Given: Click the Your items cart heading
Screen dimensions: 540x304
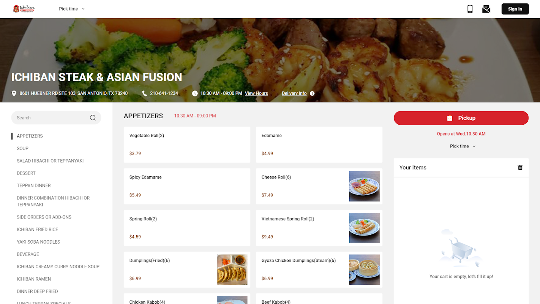Looking at the screenshot, I should tap(413, 168).
